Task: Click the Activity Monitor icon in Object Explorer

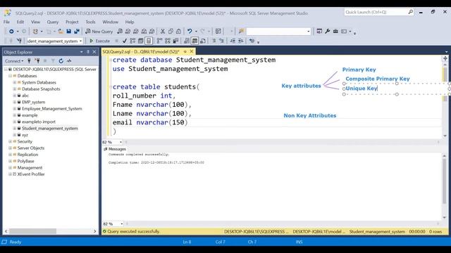Action: point(69,61)
